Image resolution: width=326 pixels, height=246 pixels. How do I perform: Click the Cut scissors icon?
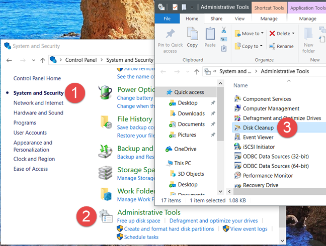[x=224, y=30]
